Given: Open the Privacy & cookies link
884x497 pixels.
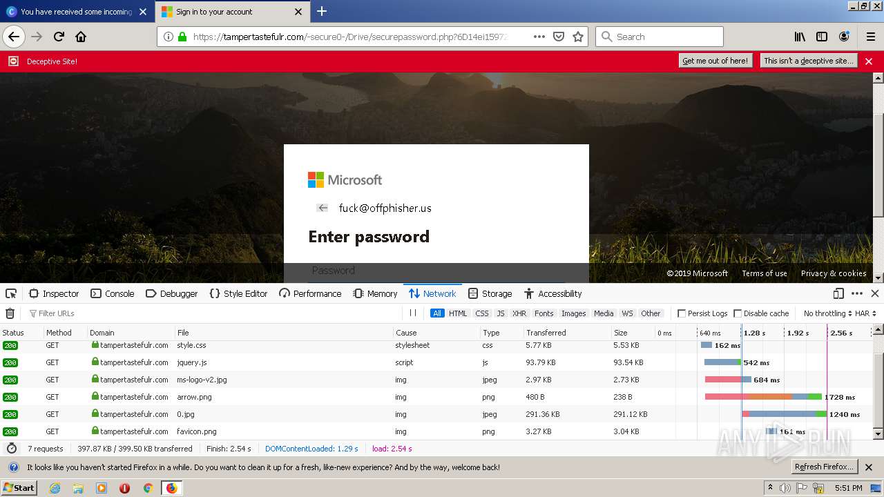Looking at the screenshot, I should click(x=834, y=273).
